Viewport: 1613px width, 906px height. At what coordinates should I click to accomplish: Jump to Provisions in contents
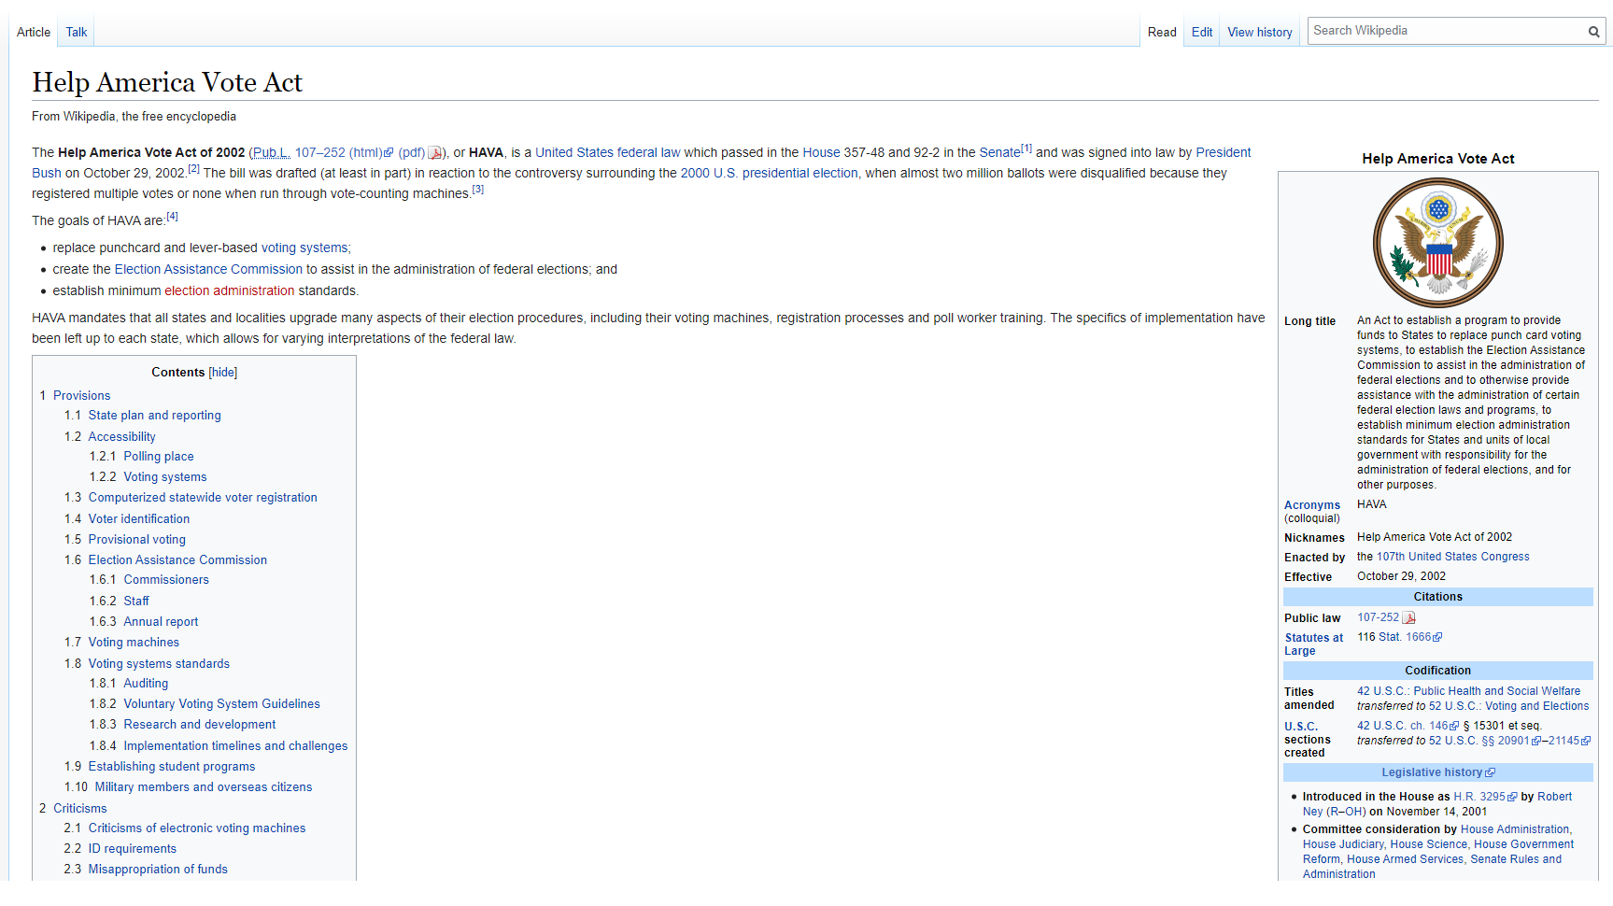point(81,396)
